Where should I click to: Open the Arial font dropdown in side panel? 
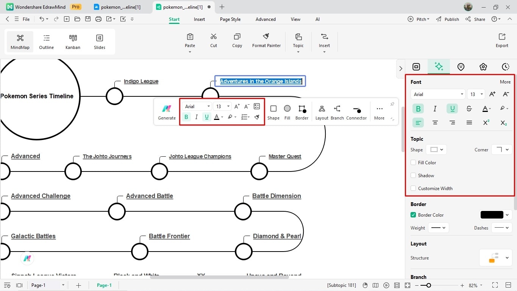[437, 94]
